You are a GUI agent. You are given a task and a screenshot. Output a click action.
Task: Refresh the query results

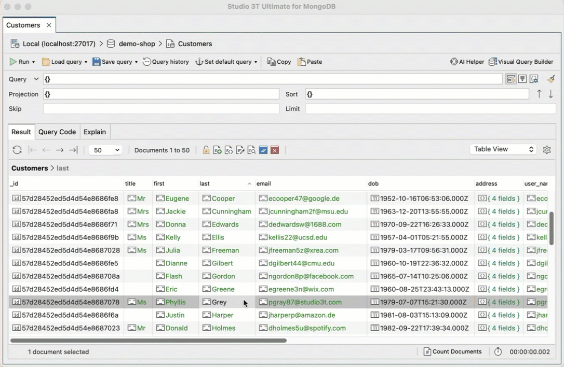pos(17,150)
